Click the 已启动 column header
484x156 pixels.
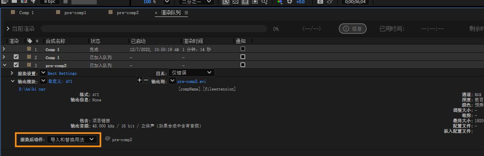138,41
